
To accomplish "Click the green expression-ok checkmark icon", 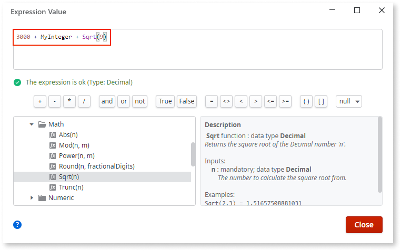I will pyautogui.click(x=17, y=82).
